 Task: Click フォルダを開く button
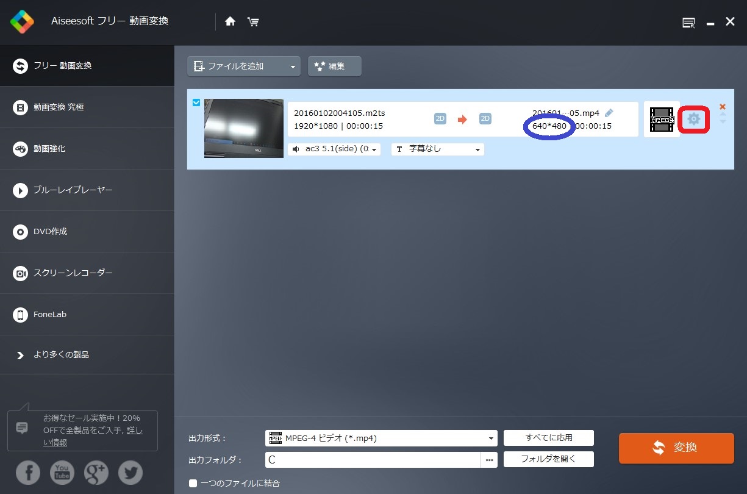pyautogui.click(x=549, y=459)
